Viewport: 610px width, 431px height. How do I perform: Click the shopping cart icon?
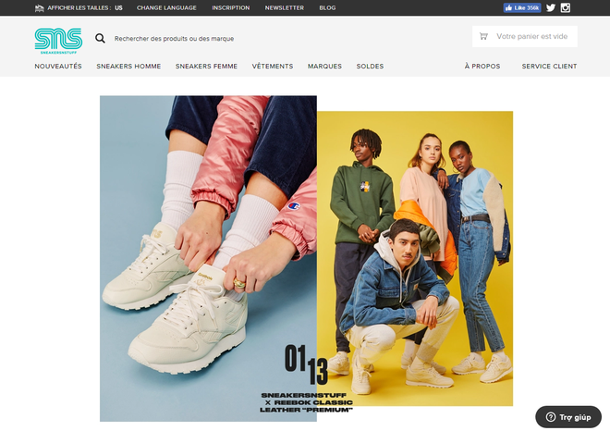[x=483, y=36]
